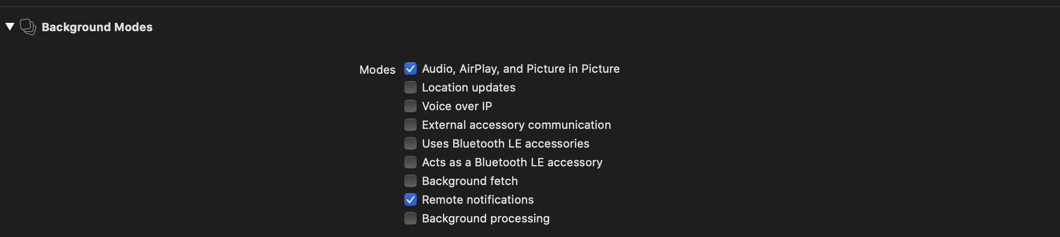Check the Background fetch checkbox

coord(410,181)
